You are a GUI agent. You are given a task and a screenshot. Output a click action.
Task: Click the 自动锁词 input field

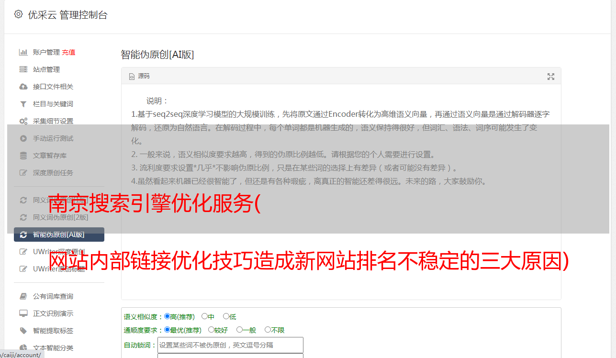tap(230, 345)
